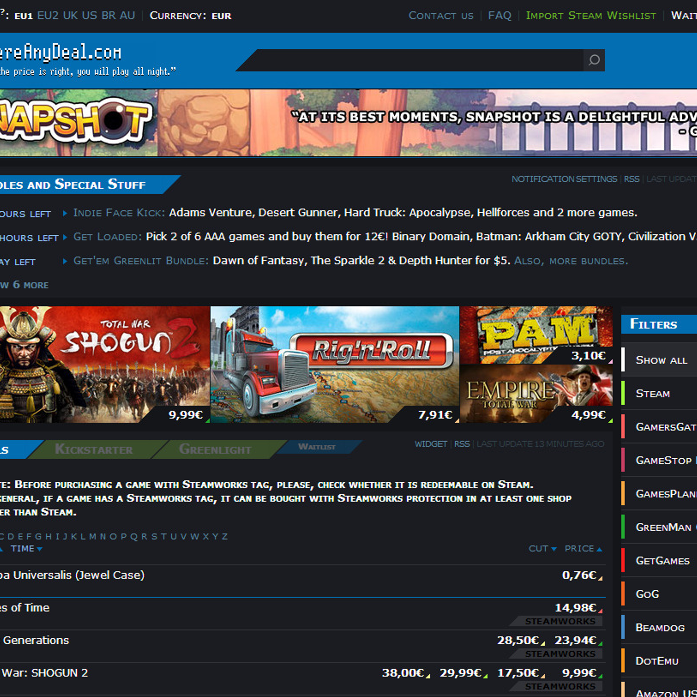Viewport: 697px width, 697px height.
Task: Click the 28,50€ price in Generations row
Action: click(x=518, y=640)
